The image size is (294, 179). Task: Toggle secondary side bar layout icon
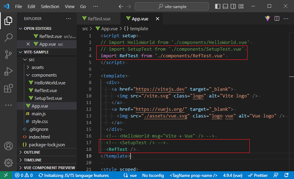[233, 7]
